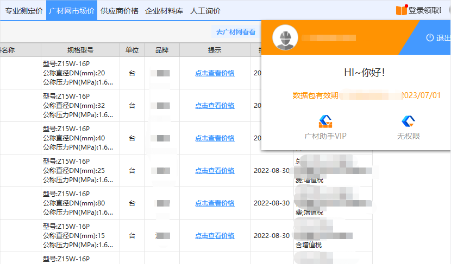Image resolution: width=451 pixels, height=264 pixels.
Task: Select the 公称直径DN(mm):80 spec cell
Action: click(x=80, y=203)
